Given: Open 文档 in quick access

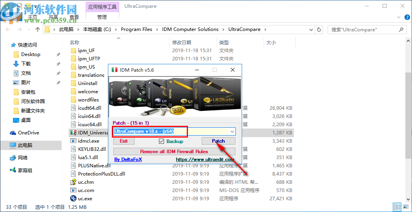Looking at the screenshot, I should pyautogui.click(x=26, y=73).
